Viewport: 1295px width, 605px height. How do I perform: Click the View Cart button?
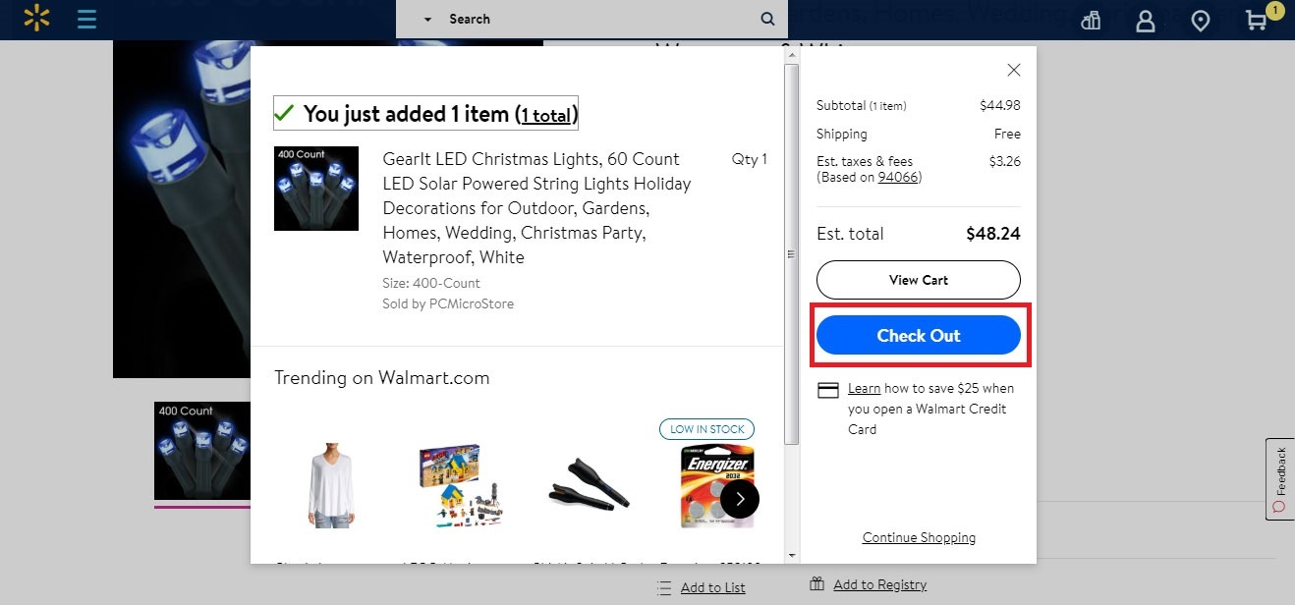pos(918,280)
